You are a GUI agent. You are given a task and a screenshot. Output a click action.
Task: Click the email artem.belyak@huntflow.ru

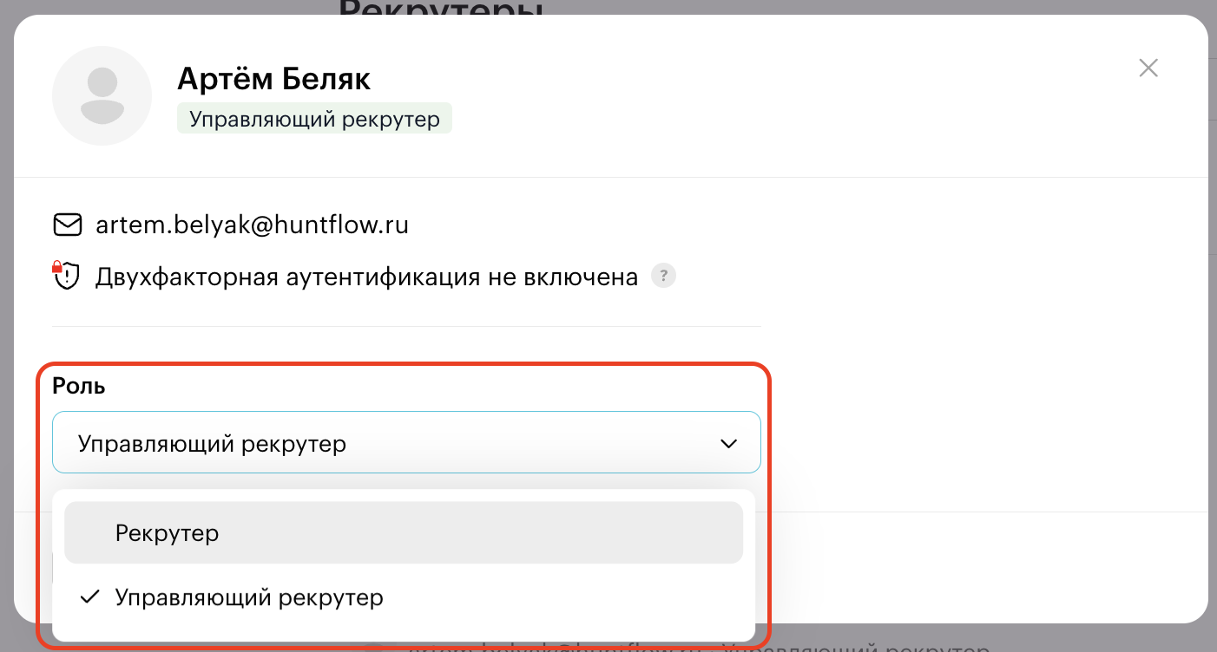252,225
